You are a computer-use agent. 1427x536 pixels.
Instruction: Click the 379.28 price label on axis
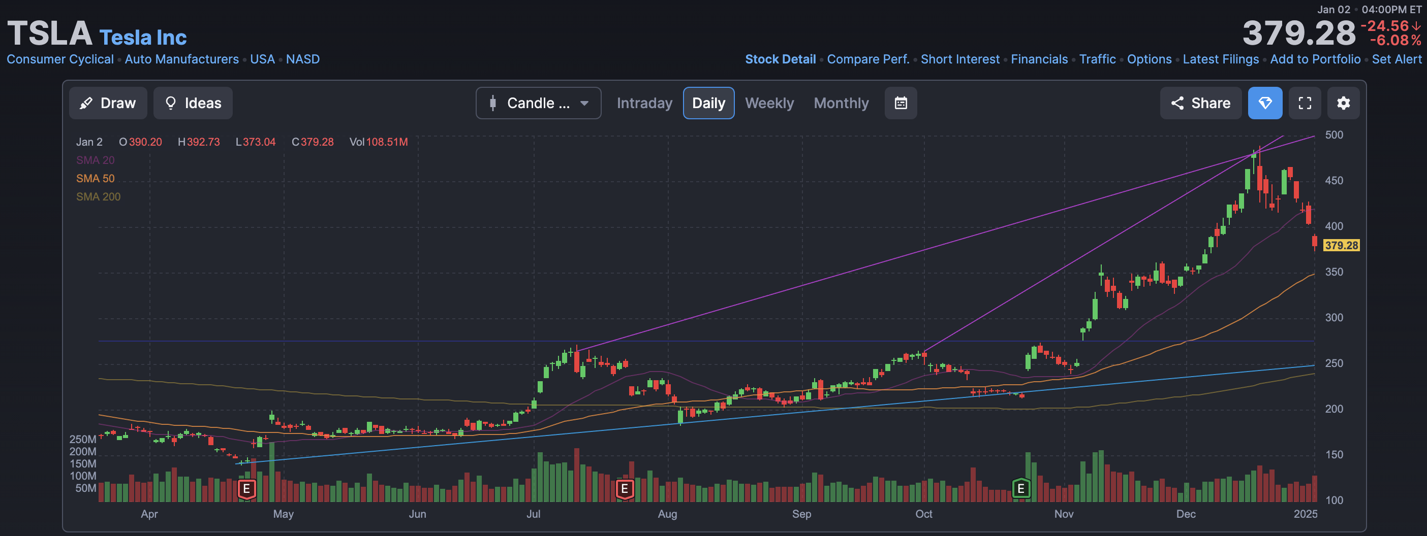[x=1341, y=245]
